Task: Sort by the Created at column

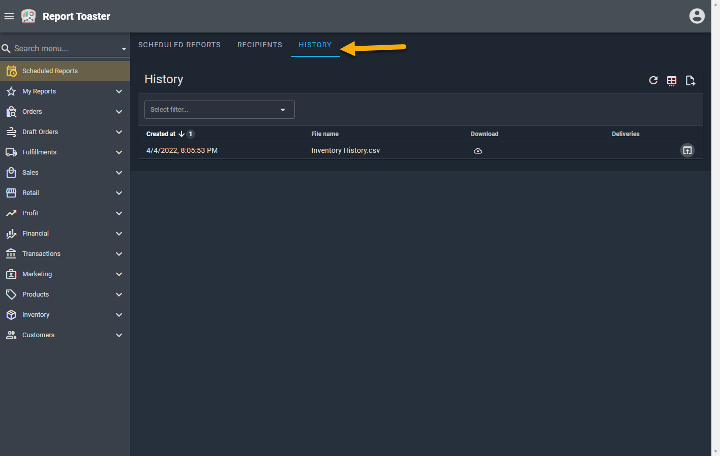Action: [161, 134]
